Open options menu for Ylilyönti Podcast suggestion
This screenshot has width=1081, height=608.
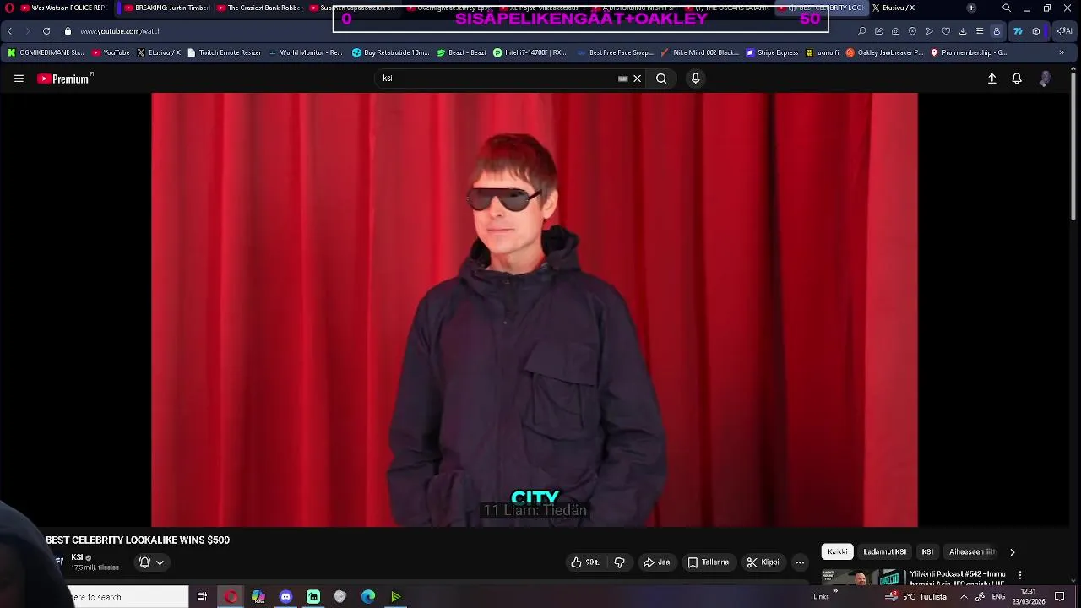(1019, 575)
